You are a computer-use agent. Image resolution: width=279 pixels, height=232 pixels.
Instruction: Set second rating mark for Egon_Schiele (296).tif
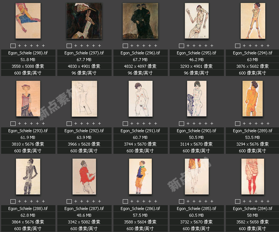pyautogui.click(x=138, y=45)
